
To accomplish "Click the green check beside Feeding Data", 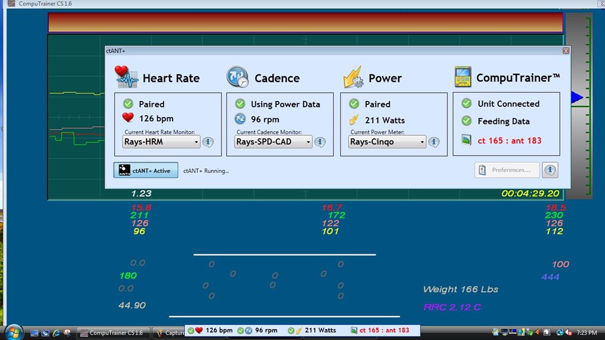I will tap(467, 120).
